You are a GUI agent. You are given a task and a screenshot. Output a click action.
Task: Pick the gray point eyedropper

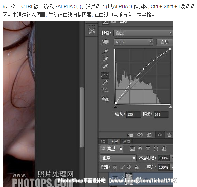(105, 59)
